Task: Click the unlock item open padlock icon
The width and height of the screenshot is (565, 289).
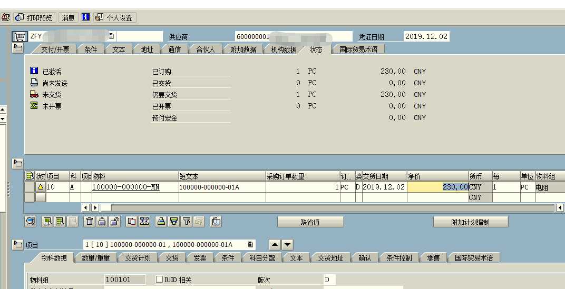Action: (114, 221)
